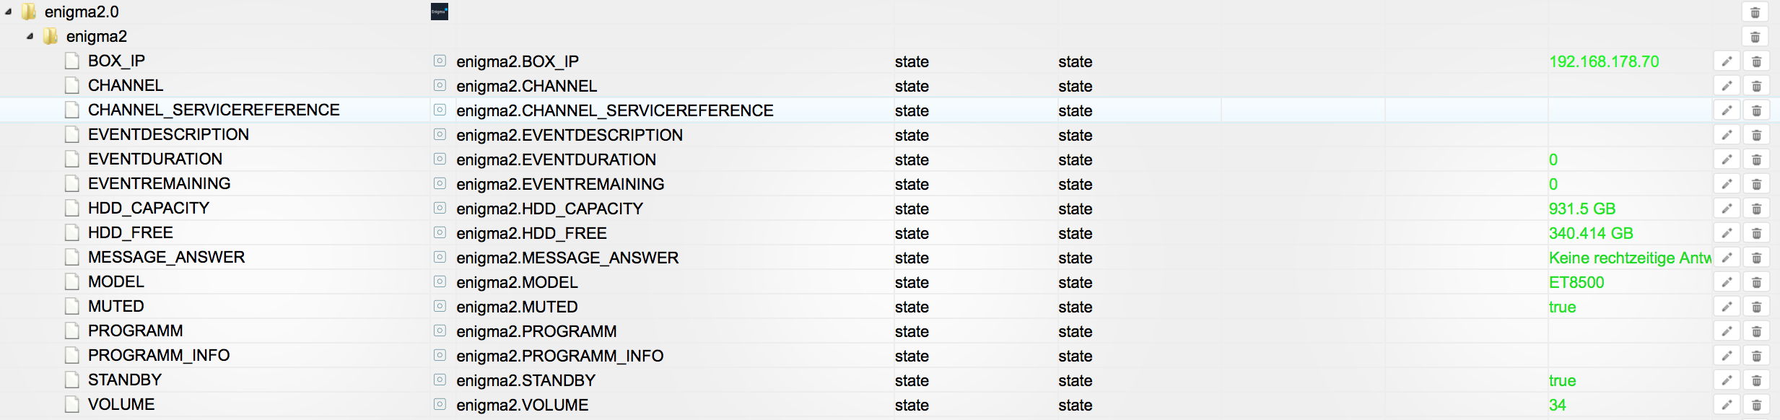Click the enigma2.0 adapter logo thumbnail
This screenshot has width=1780, height=420.
pyautogui.click(x=440, y=12)
